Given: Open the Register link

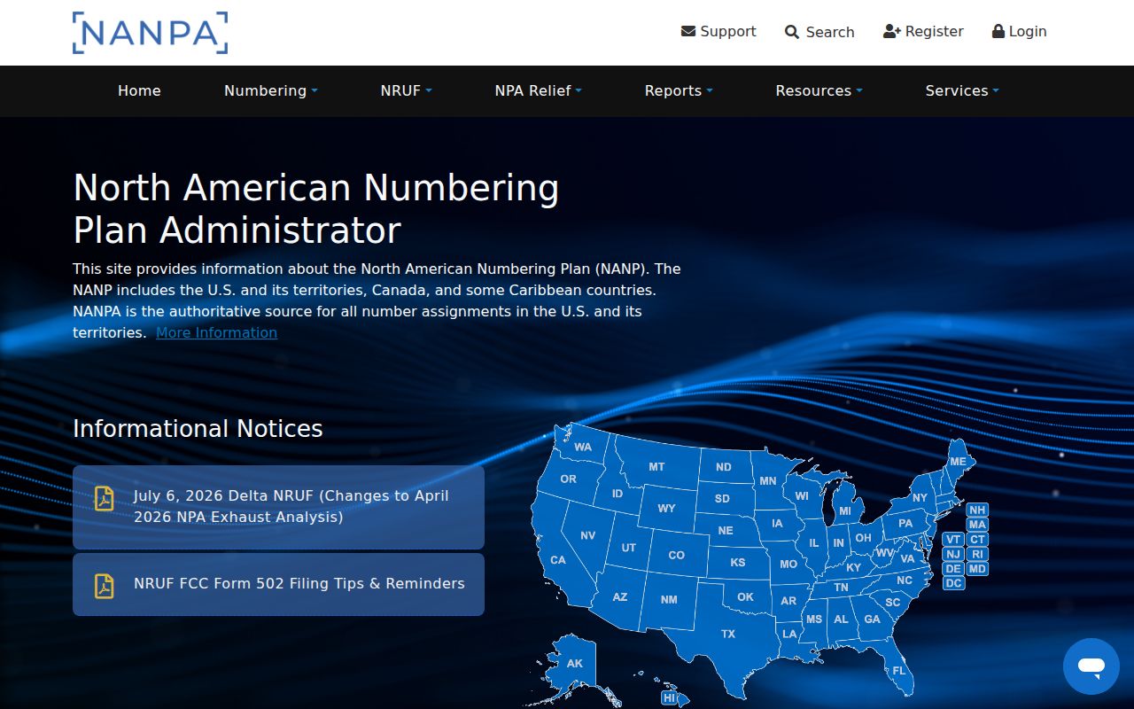Looking at the screenshot, I should tap(923, 31).
